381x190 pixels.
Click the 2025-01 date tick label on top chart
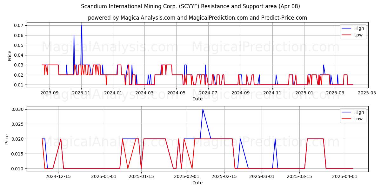304,93
